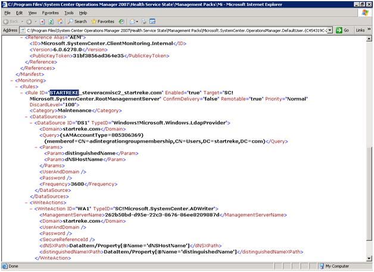Click the DiscardLevel value 100
This screenshot has height=272, width=374.
[70, 105]
